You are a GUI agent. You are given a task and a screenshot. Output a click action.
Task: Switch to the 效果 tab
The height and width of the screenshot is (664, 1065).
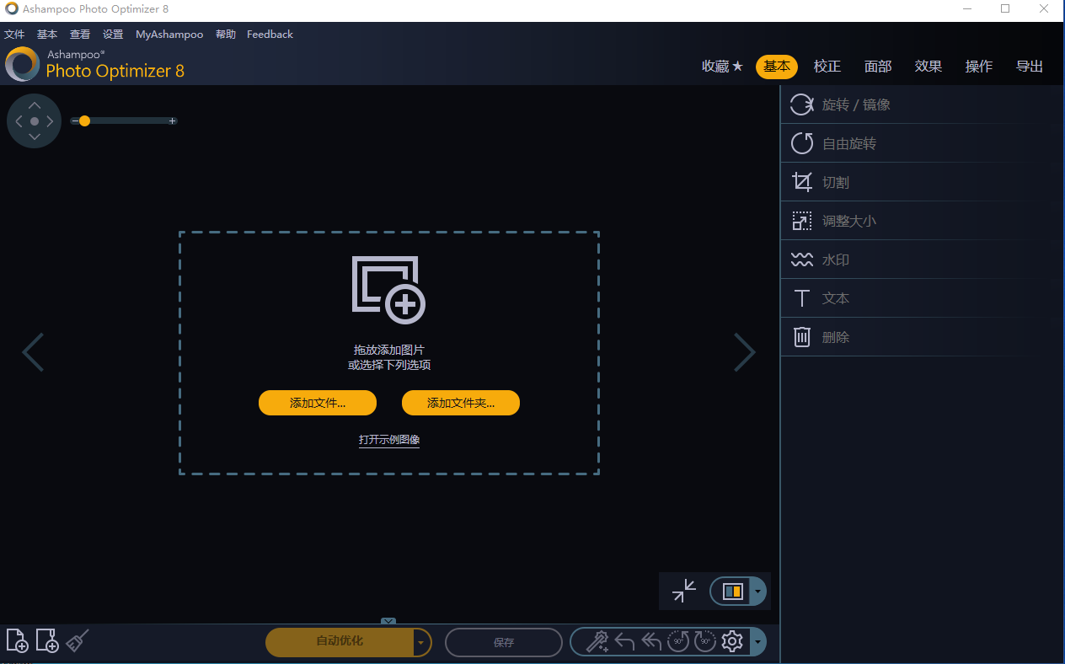coord(929,67)
